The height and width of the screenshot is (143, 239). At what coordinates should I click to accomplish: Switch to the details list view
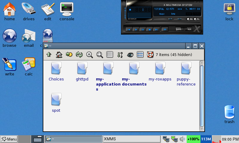110,55
